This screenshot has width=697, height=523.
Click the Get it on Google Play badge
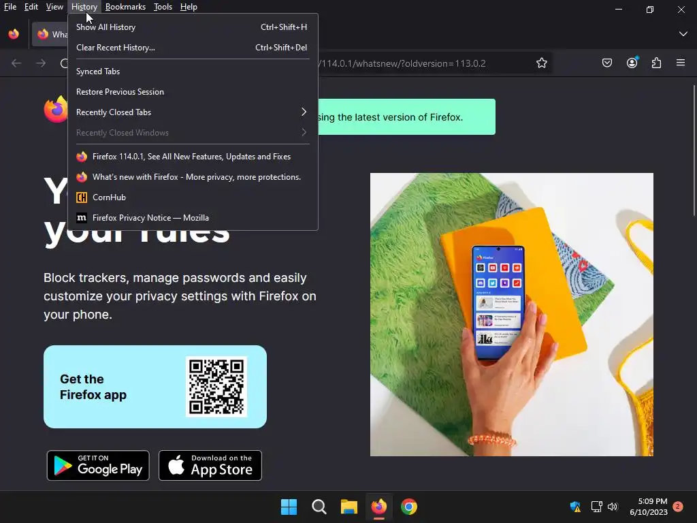coord(98,466)
